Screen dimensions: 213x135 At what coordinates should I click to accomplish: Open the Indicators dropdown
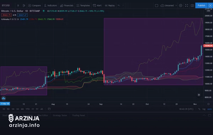point(51,5)
